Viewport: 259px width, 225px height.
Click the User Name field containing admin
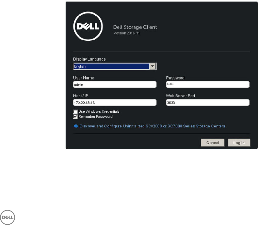[115, 84]
